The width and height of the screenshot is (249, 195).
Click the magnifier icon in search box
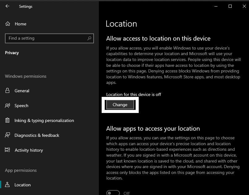pyautogui.click(x=89, y=38)
